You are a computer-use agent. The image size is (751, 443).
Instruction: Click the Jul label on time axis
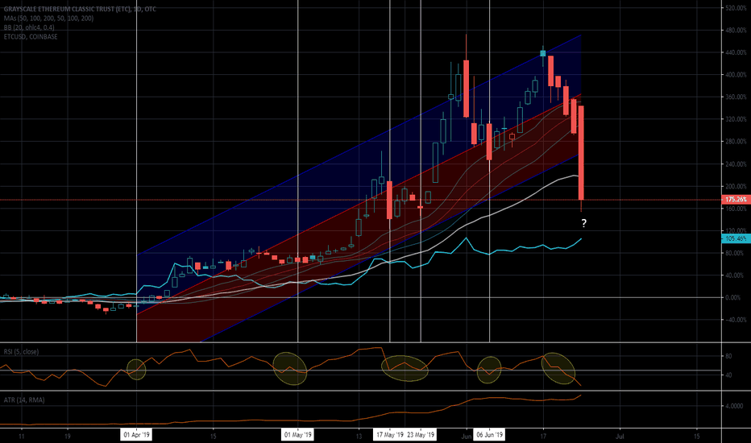coord(620,437)
